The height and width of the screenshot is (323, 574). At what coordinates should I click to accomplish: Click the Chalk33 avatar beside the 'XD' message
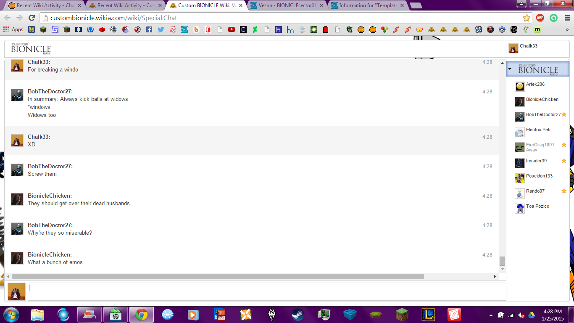pyautogui.click(x=17, y=140)
